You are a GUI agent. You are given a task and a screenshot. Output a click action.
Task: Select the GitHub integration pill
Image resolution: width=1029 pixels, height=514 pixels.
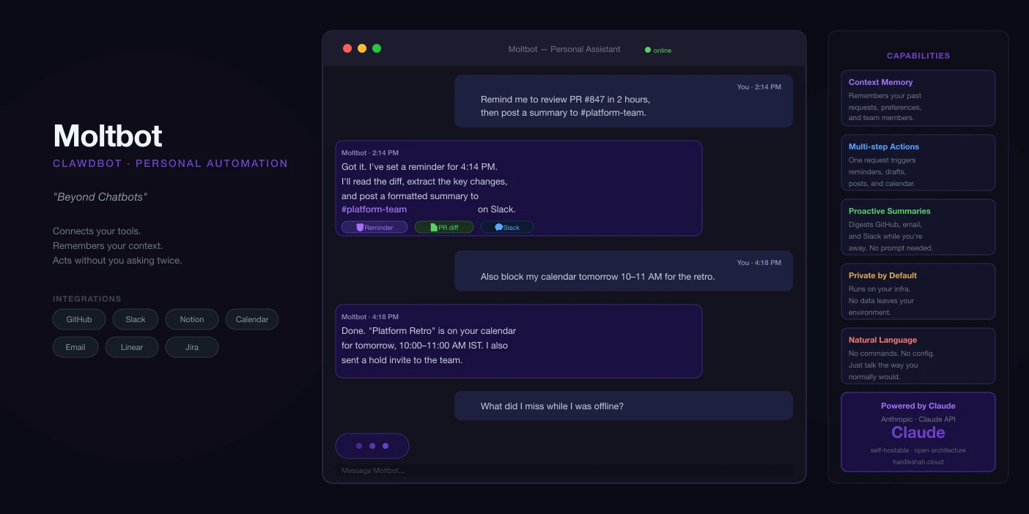(x=79, y=319)
